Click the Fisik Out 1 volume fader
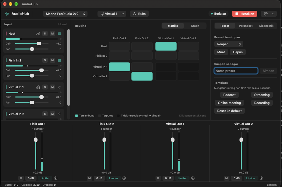Screen dimensions: 282x187 [x=36, y=151]
